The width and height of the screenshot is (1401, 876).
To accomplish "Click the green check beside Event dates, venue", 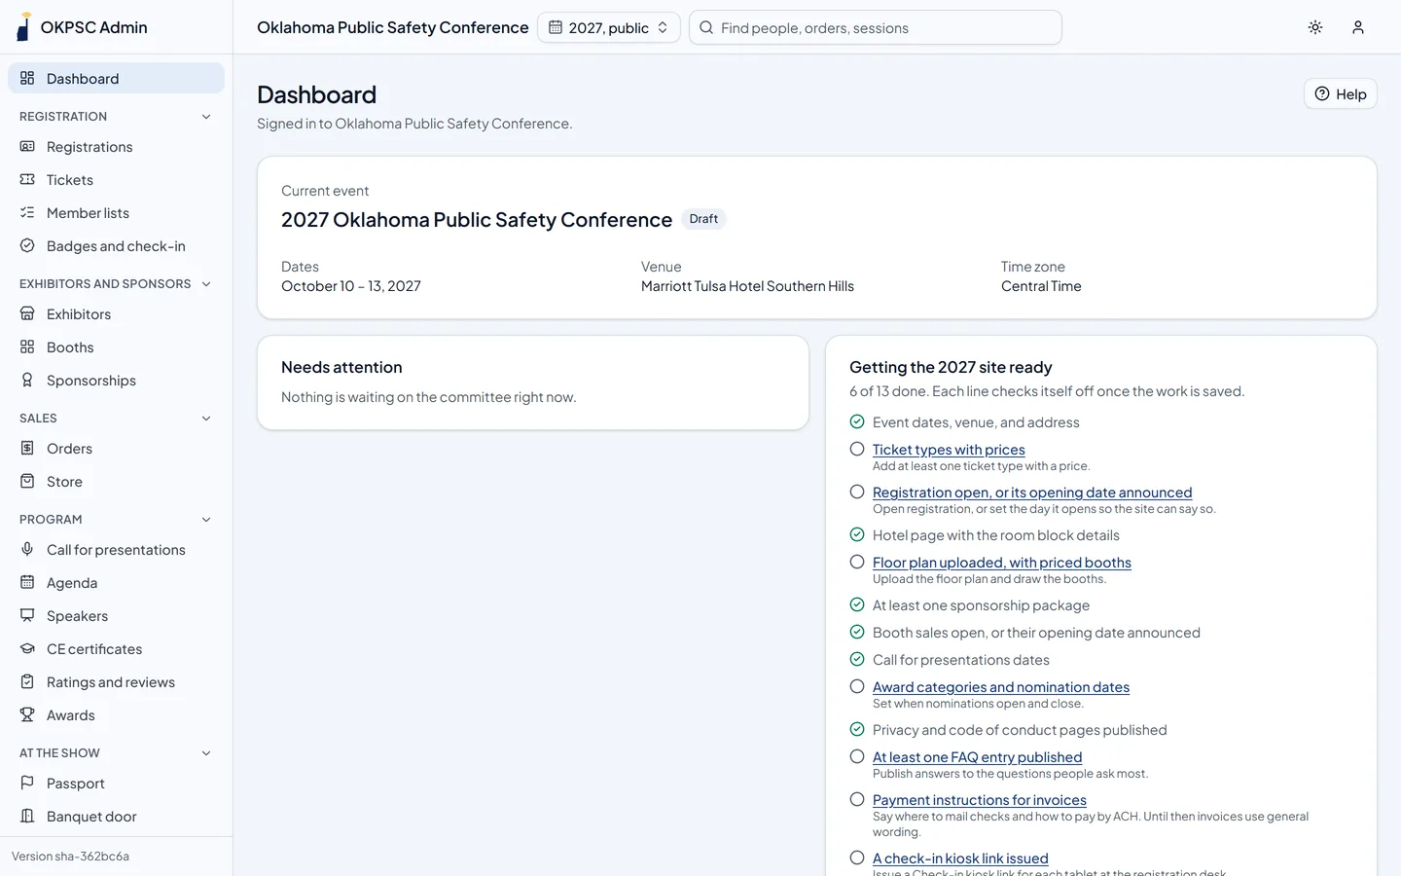I will click(857, 421).
